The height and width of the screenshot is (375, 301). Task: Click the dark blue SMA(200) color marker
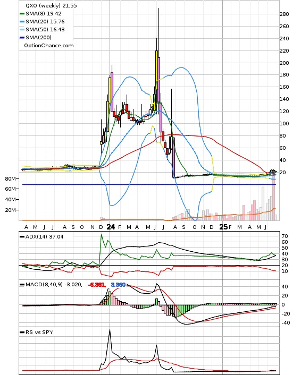[22, 38]
